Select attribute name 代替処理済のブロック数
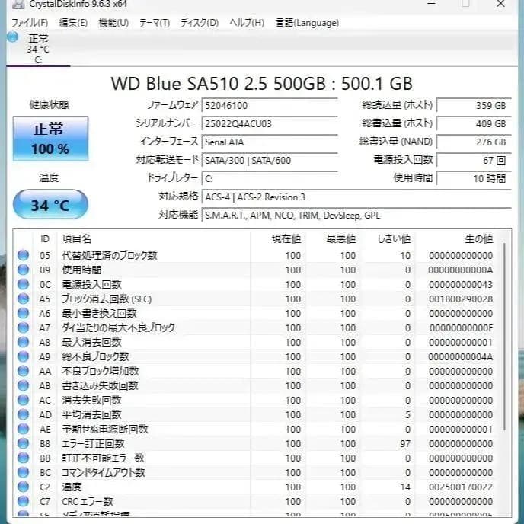524x524 pixels. (x=109, y=256)
